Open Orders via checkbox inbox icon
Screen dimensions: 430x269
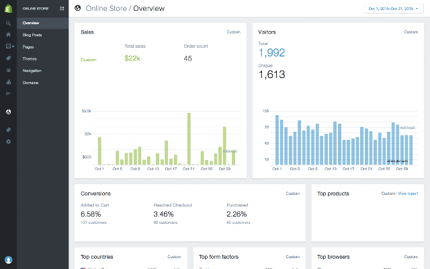(x=9, y=46)
